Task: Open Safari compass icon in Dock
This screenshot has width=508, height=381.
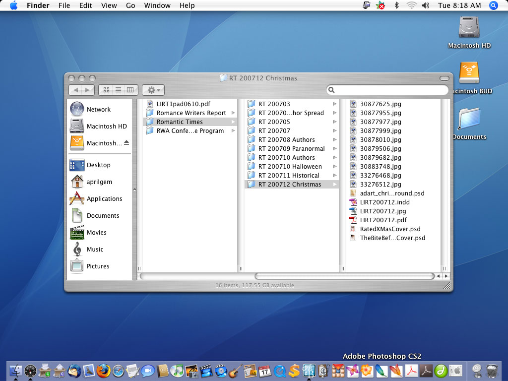Action: tap(118, 371)
